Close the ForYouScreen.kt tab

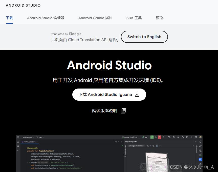point(37,142)
